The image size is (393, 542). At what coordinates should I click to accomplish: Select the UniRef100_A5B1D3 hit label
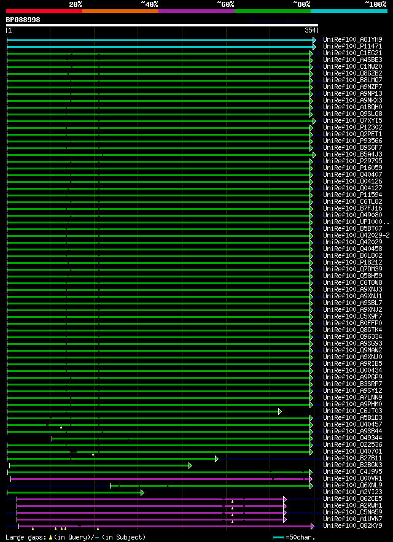point(352,418)
